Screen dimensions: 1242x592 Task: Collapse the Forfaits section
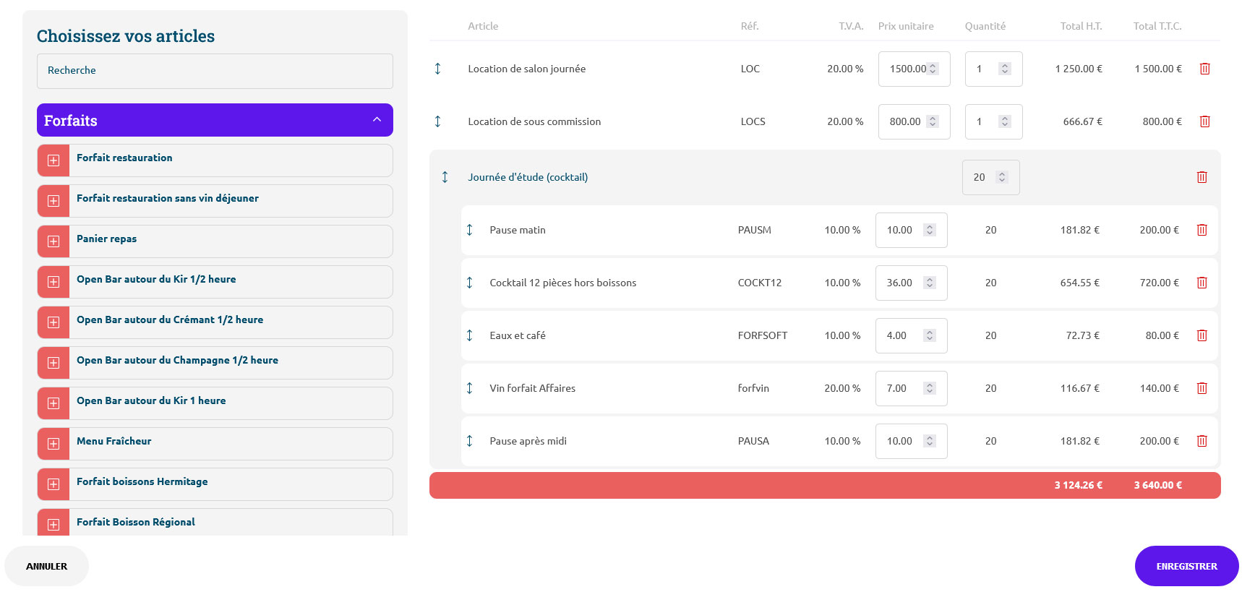[377, 120]
